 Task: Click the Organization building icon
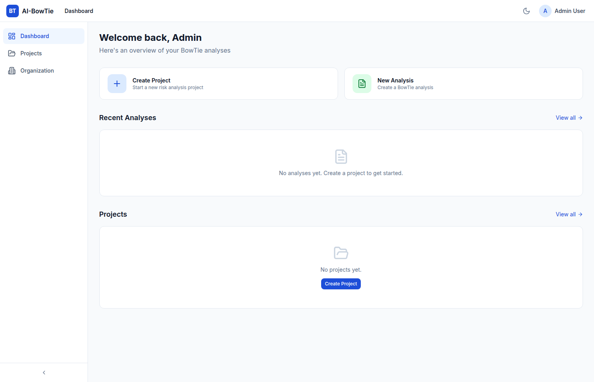tap(12, 71)
